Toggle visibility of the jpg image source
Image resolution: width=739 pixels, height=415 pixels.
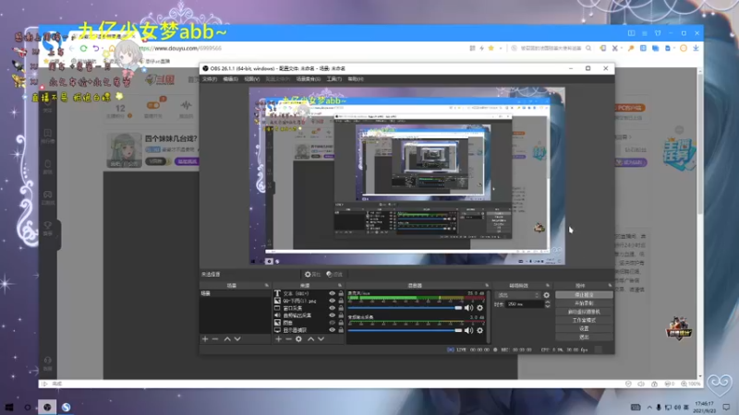click(x=332, y=301)
